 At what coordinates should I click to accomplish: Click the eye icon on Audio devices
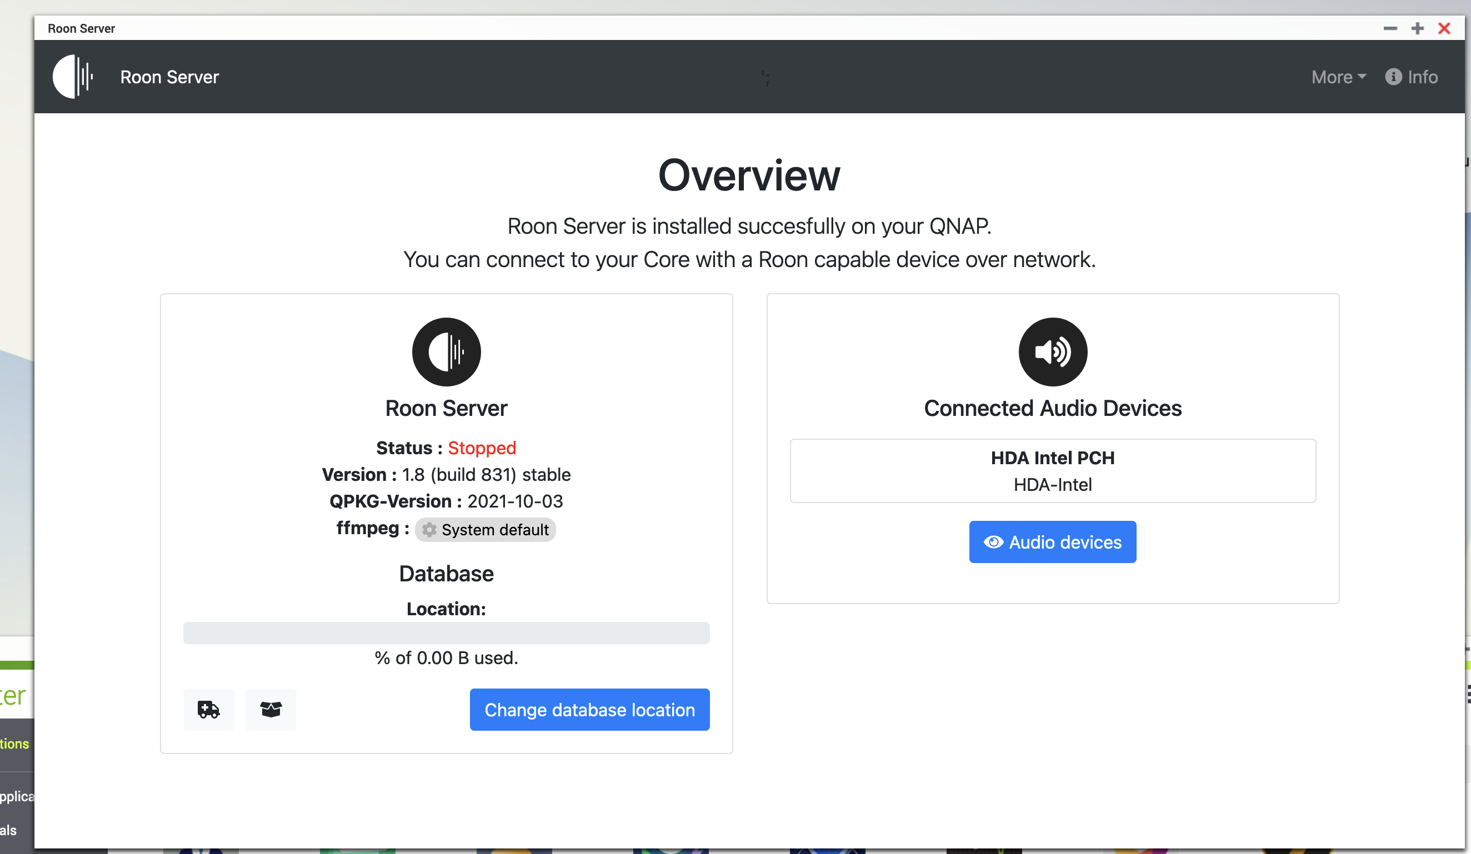pyautogui.click(x=993, y=542)
